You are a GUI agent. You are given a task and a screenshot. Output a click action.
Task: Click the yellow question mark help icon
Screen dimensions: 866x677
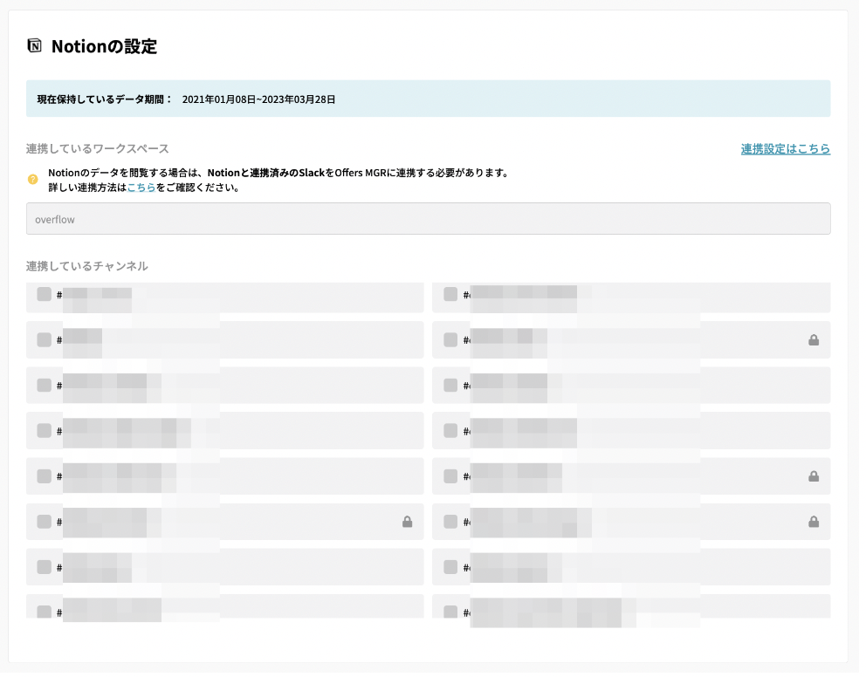pos(33,181)
